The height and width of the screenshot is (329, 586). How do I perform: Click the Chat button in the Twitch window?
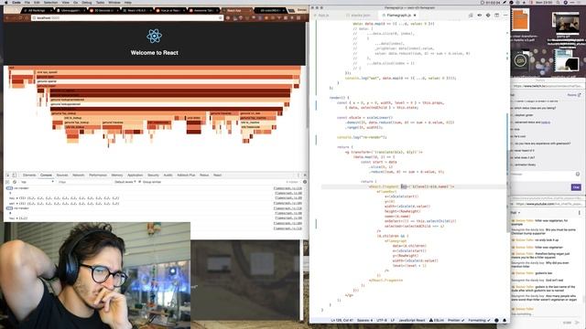tap(576, 187)
